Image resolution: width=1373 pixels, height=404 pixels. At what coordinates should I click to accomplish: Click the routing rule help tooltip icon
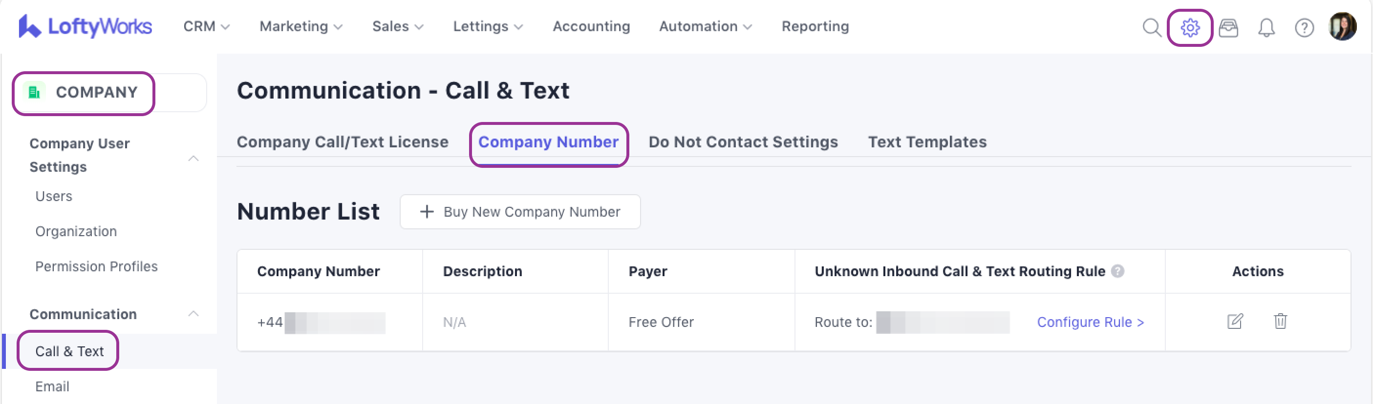tap(1117, 271)
